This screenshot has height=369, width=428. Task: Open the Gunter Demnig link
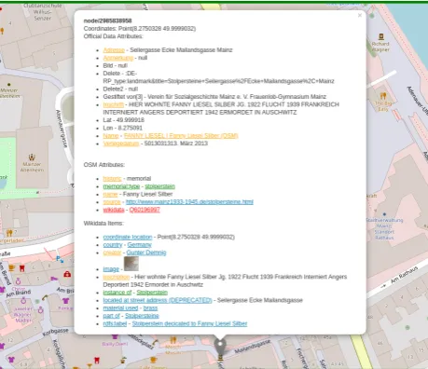pos(146,253)
